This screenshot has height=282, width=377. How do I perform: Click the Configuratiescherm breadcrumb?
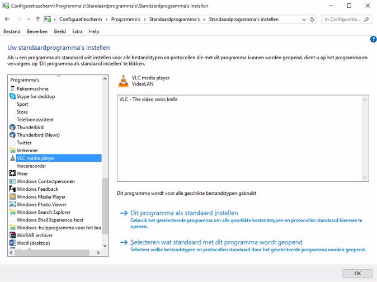click(81, 20)
